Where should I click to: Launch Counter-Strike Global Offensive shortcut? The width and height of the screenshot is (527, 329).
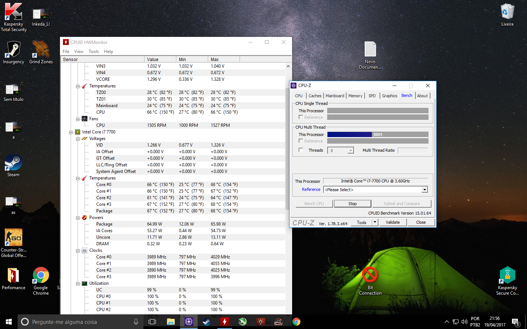point(14,243)
